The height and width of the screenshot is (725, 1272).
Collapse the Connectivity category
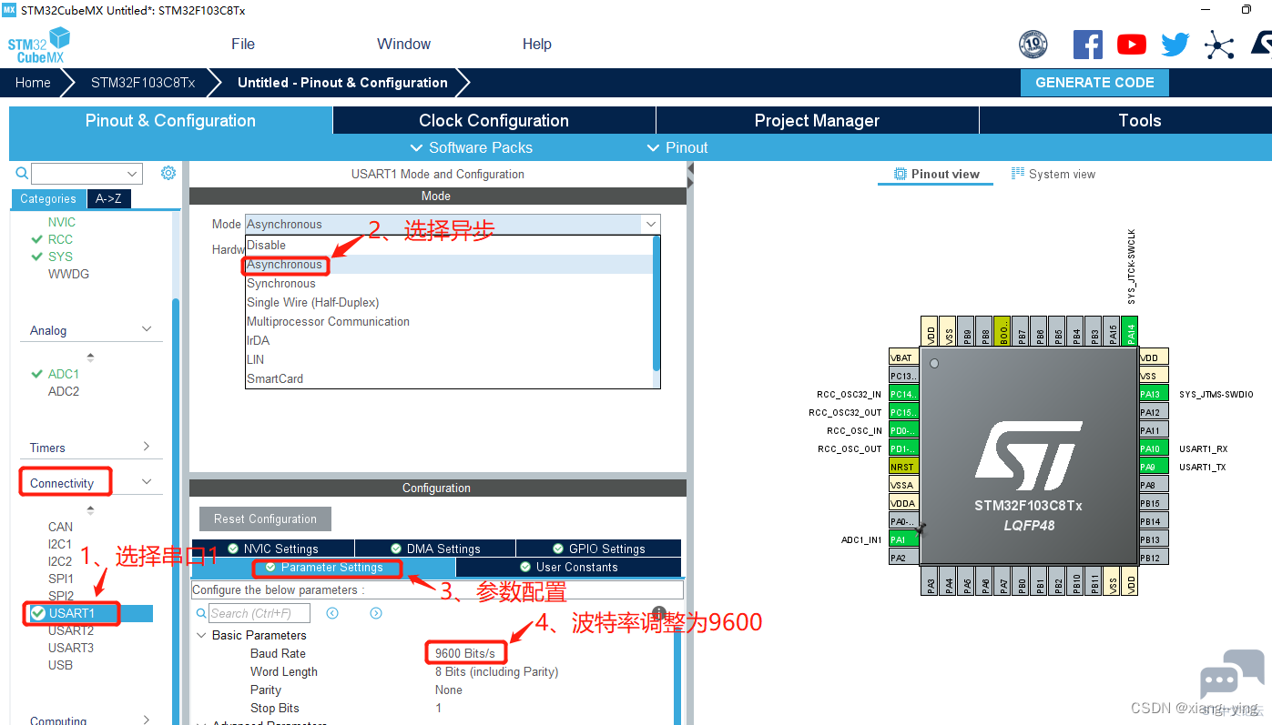(147, 482)
